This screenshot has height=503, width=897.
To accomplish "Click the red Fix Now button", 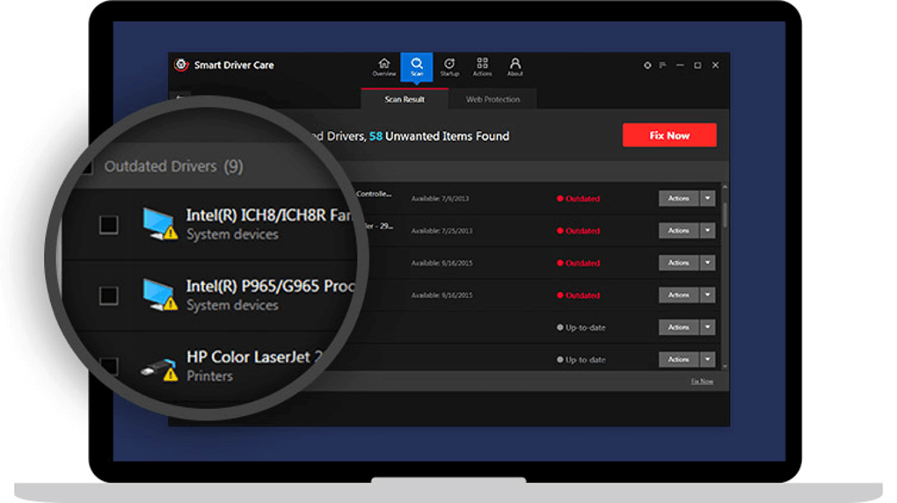I will tap(669, 135).
